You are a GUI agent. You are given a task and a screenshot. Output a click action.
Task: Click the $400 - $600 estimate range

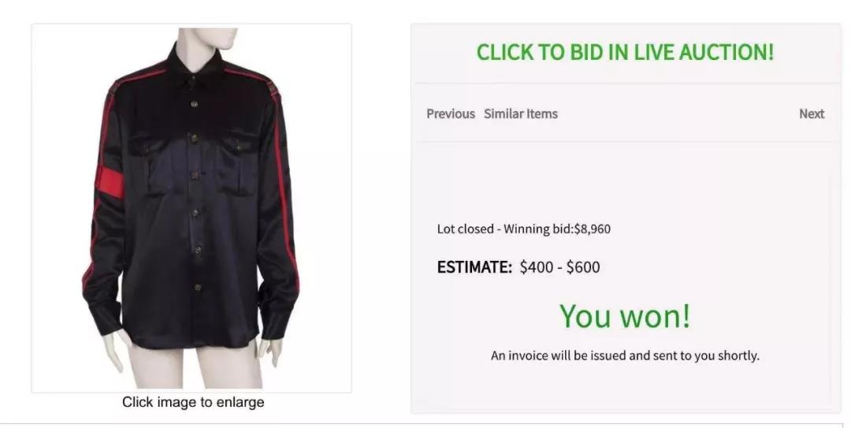coord(559,266)
